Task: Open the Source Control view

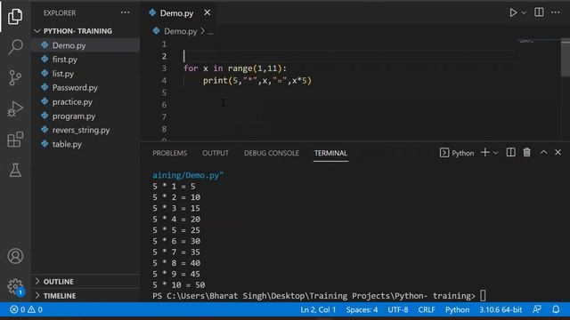Action: (15, 77)
